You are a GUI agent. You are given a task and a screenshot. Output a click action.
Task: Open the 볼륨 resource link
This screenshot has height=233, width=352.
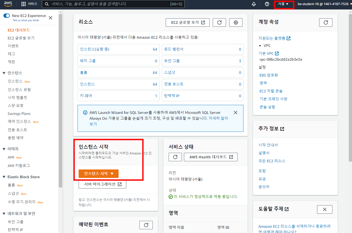(x=84, y=73)
